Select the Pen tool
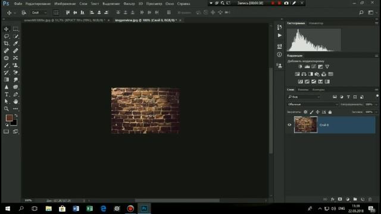The width and height of the screenshot is (381, 214). tap(15, 95)
